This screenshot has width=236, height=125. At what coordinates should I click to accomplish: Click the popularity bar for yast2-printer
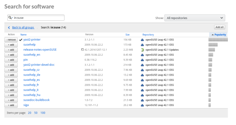pos(218,40)
